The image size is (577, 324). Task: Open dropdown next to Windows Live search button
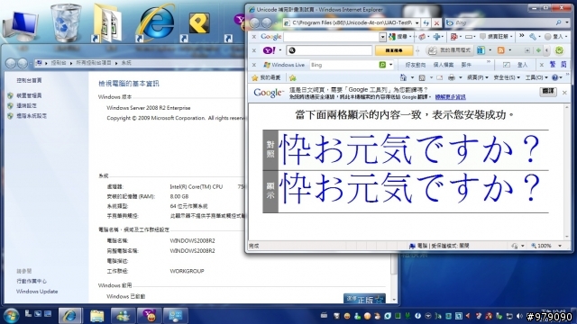point(390,65)
